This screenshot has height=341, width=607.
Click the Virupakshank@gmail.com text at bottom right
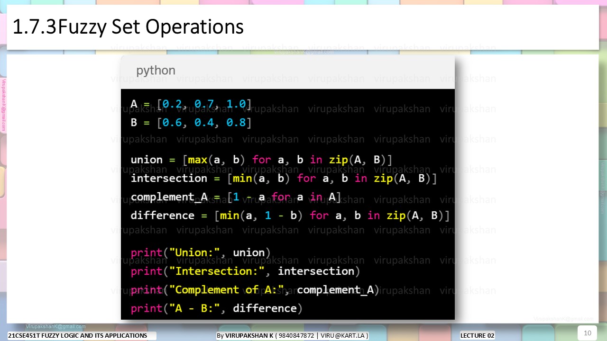click(x=563, y=319)
